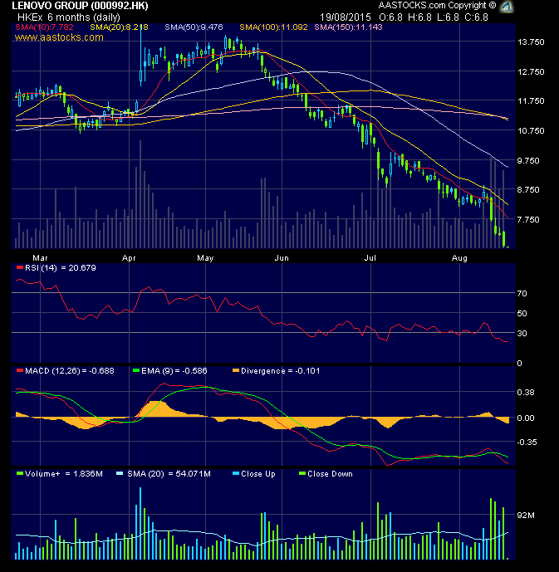Click the AASTOCKS.com Copyright text
Viewport: 559px width, 572px height.
tap(437, 6)
